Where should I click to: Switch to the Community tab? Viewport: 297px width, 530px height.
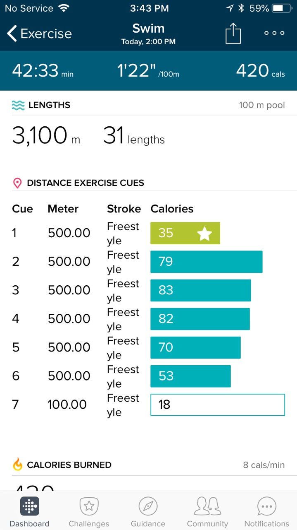pyautogui.click(x=207, y=512)
